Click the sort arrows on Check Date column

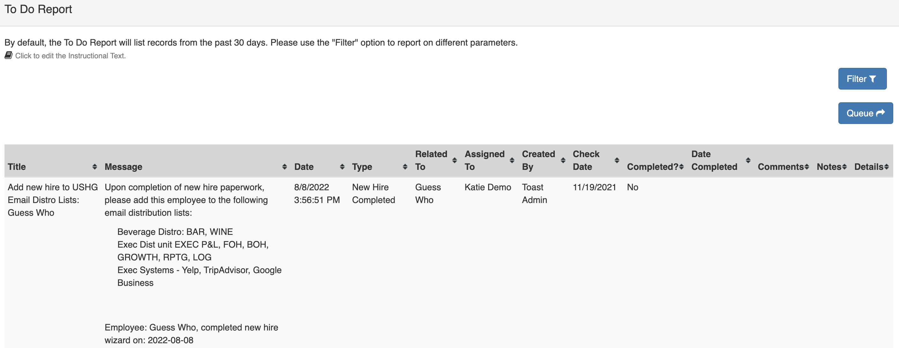(x=617, y=160)
